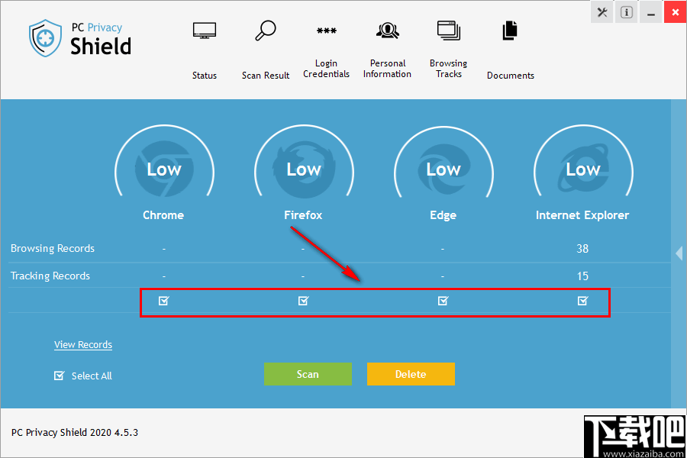Start a Scan of browsing tracks
Image resolution: width=687 pixels, height=458 pixels.
pyautogui.click(x=308, y=374)
